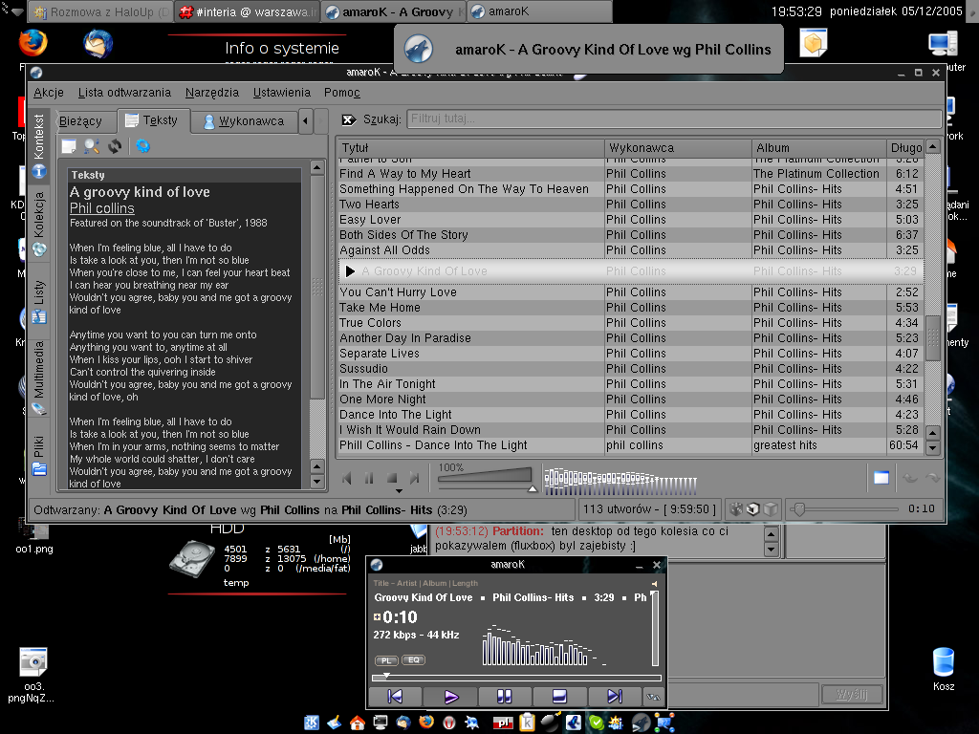Switch to Rozmowa z HaloUp taskbar entry
This screenshot has width=979, height=734.
pos(101,11)
